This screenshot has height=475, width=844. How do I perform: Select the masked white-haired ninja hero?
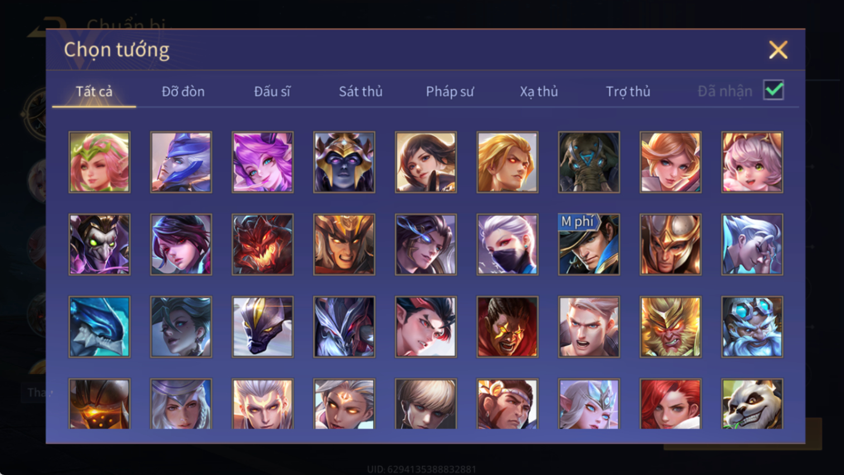point(507,244)
